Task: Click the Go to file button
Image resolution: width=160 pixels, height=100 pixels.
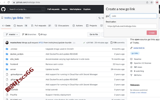Action: pyautogui.click(x=94, y=34)
